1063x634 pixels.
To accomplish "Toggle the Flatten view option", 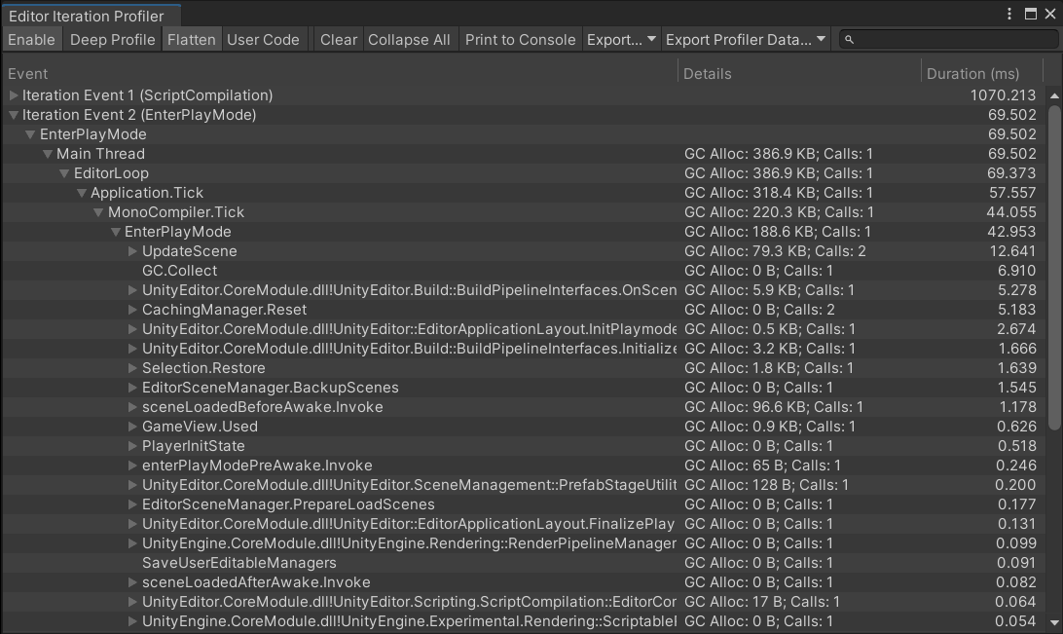I will 191,40.
